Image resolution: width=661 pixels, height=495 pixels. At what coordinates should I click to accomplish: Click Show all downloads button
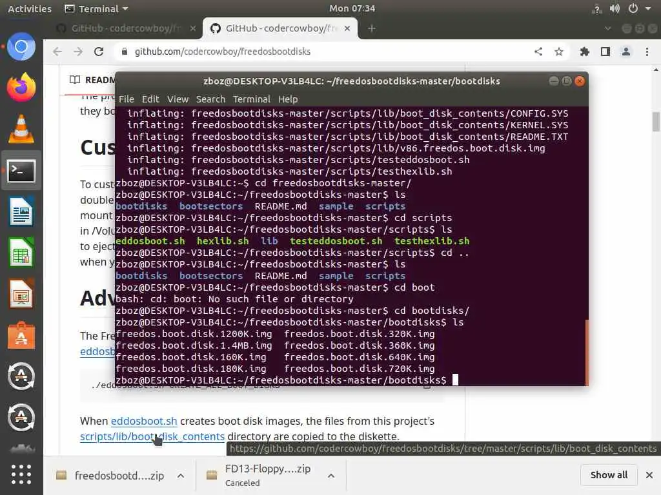coord(609,475)
